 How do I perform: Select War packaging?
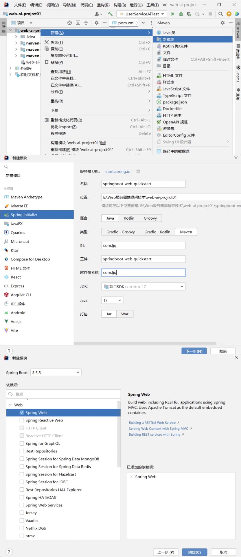[x=125, y=314]
